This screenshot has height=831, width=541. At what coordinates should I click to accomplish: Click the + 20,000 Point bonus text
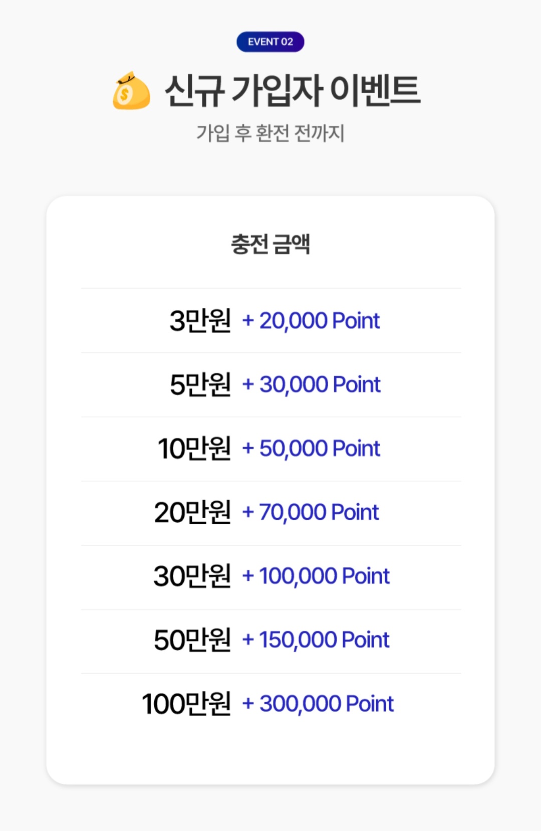click(311, 321)
